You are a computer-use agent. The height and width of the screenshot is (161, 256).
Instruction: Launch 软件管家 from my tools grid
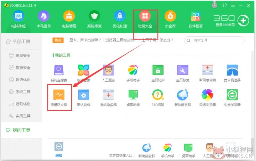click(84, 73)
